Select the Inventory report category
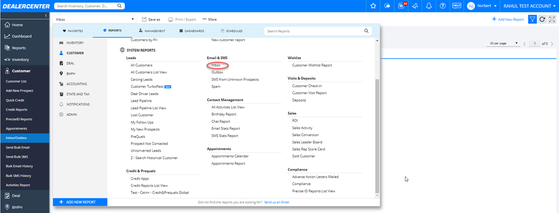This screenshot has width=559, height=213. pyautogui.click(x=75, y=43)
